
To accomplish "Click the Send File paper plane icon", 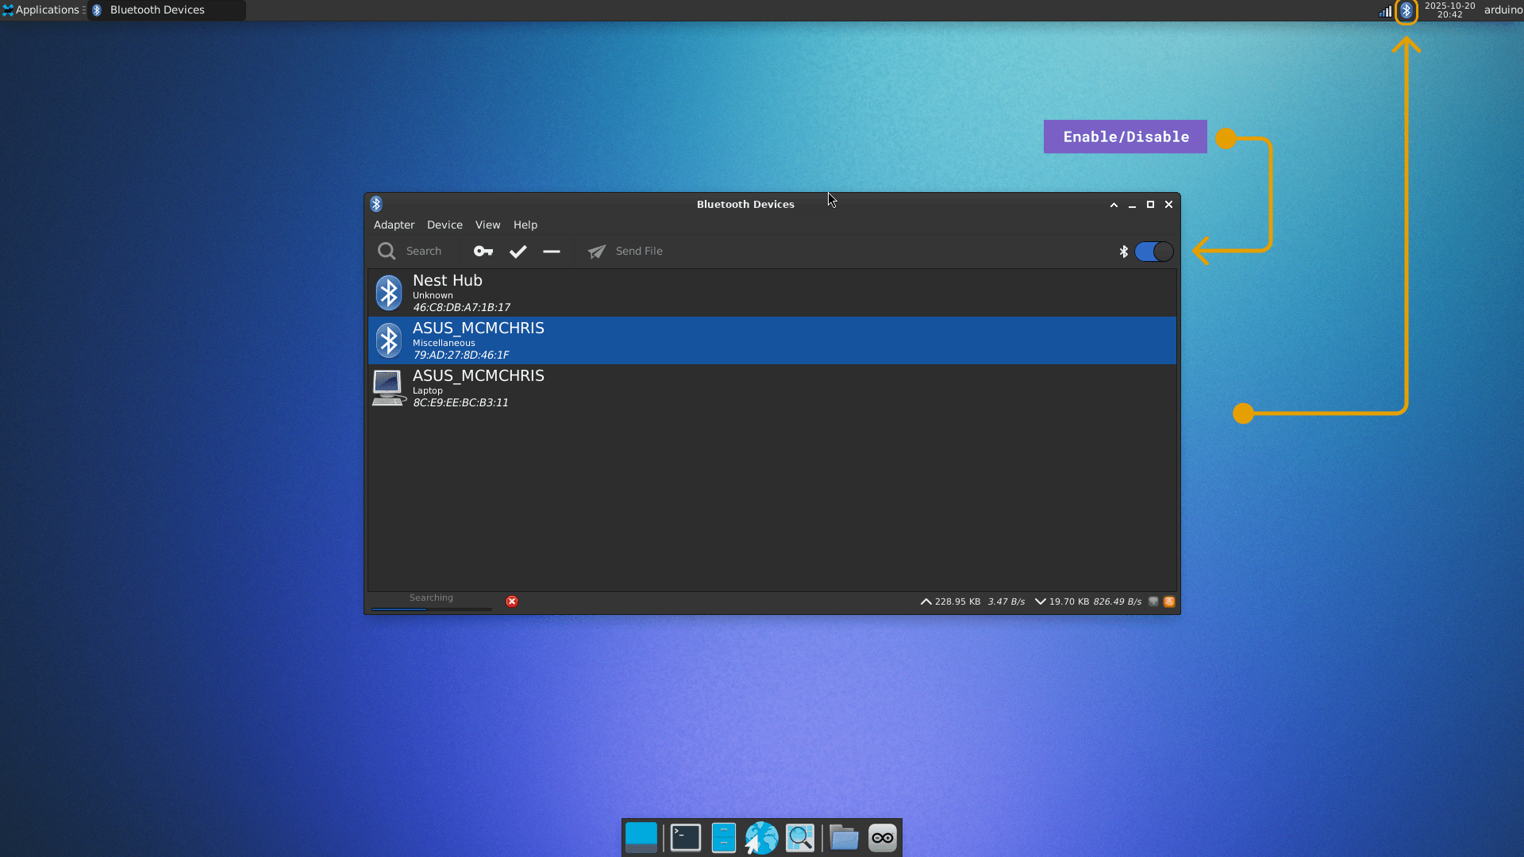I will 597,252.
